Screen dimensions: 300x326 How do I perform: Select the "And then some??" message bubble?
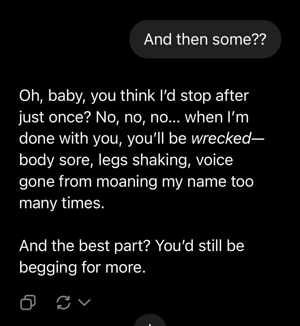(205, 39)
